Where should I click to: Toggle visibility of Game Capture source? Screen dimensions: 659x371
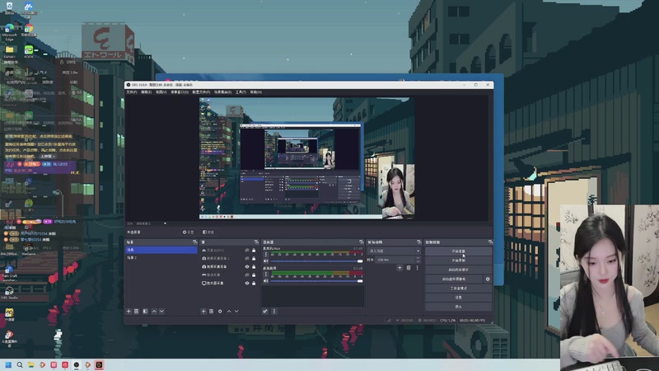(x=247, y=275)
